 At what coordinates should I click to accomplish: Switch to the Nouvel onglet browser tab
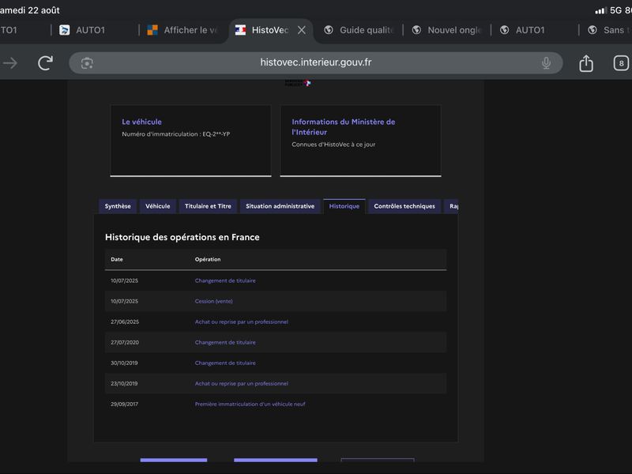tap(446, 30)
